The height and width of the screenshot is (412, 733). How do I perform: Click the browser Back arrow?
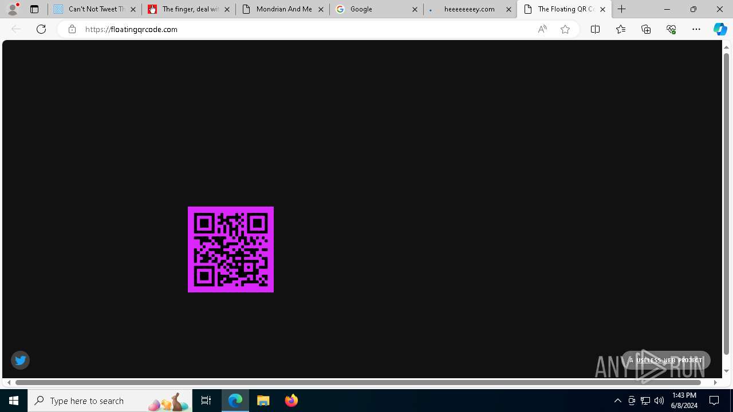coord(16,29)
